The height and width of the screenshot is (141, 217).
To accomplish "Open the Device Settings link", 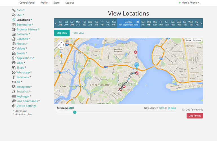I will [26, 106].
